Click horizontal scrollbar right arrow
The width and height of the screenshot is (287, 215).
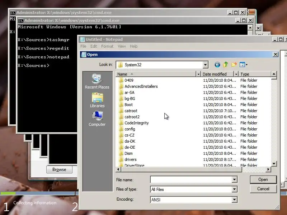click(268, 169)
